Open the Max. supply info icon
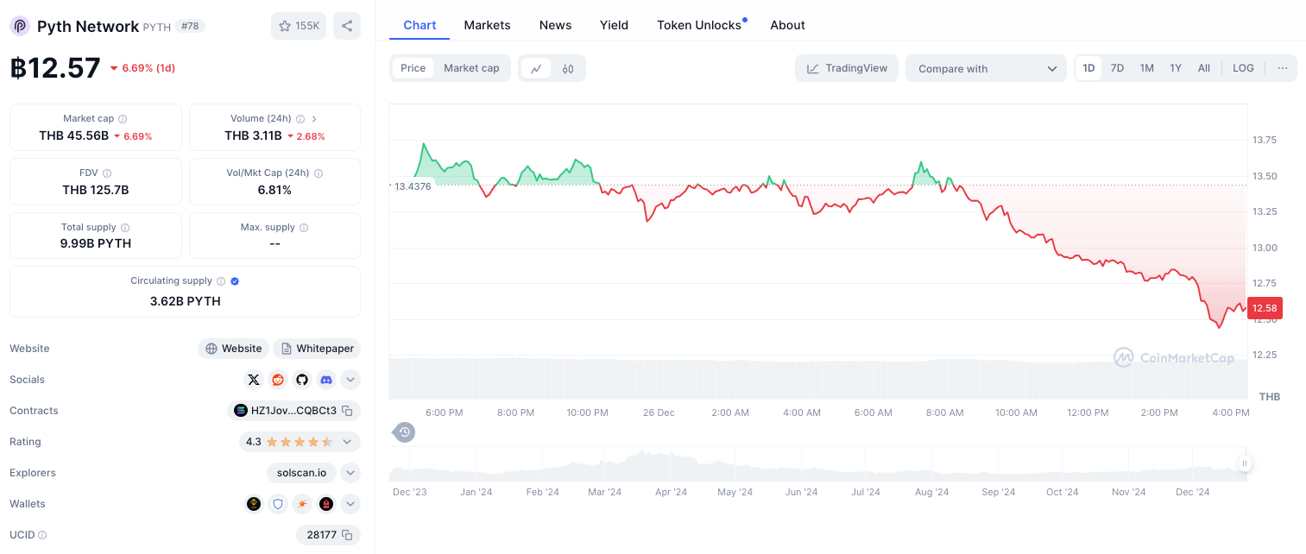Viewport: 1306px width, 554px height. point(304,228)
